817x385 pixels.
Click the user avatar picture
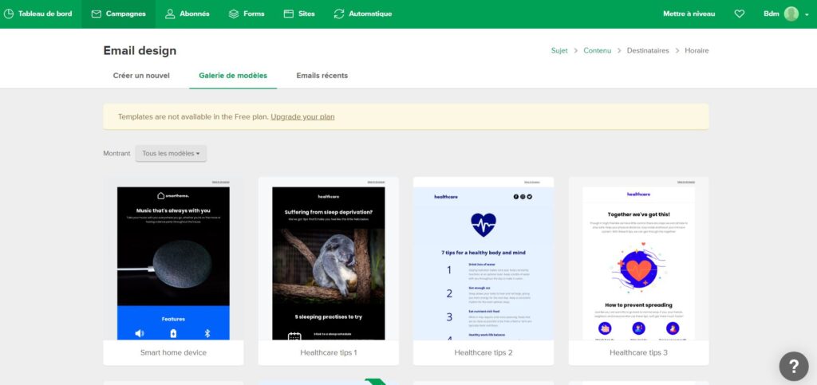(791, 14)
